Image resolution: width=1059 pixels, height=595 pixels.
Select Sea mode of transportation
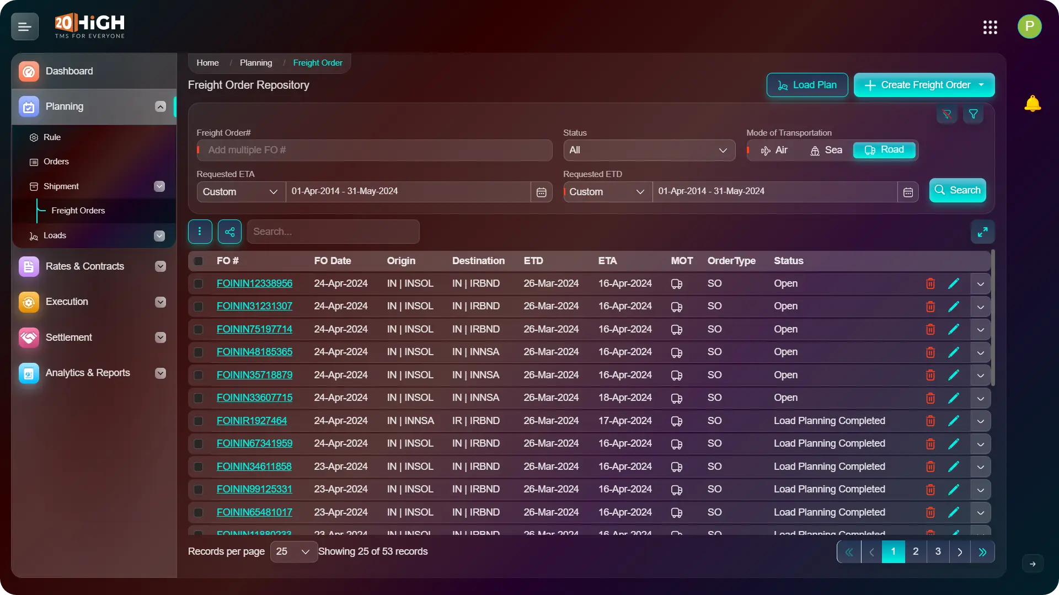coord(826,150)
